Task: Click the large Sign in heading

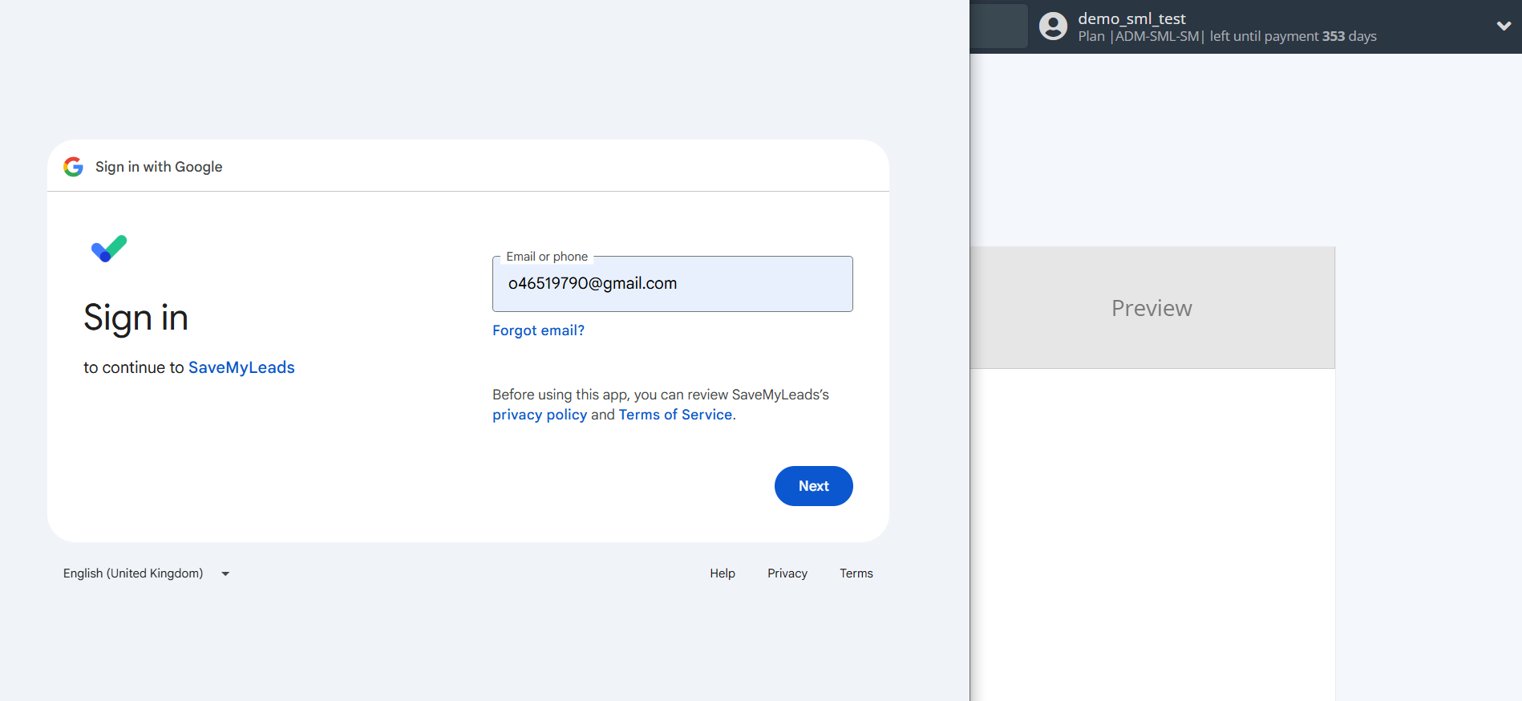Action: click(x=136, y=318)
